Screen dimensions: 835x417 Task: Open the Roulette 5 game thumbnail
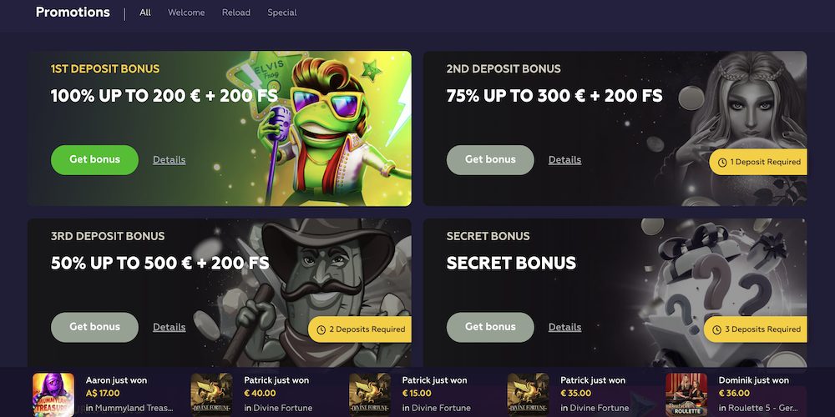686,394
